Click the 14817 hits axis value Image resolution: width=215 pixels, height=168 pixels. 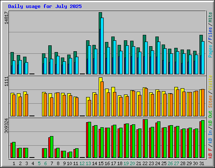pos(6,18)
